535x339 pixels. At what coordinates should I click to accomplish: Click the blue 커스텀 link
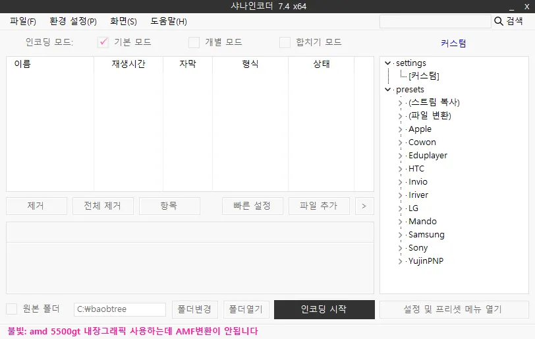453,43
